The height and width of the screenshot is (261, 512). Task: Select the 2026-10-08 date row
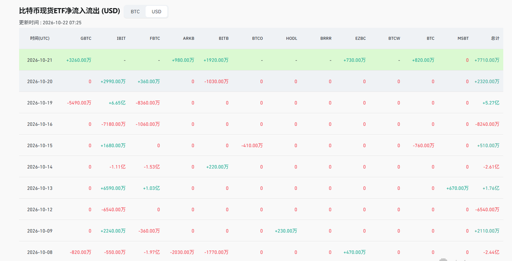coord(261,252)
